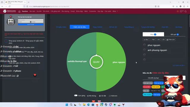The width and height of the screenshot is (190, 107).
Task: Click the phuc nguyen entry text
Action: coord(154,45)
